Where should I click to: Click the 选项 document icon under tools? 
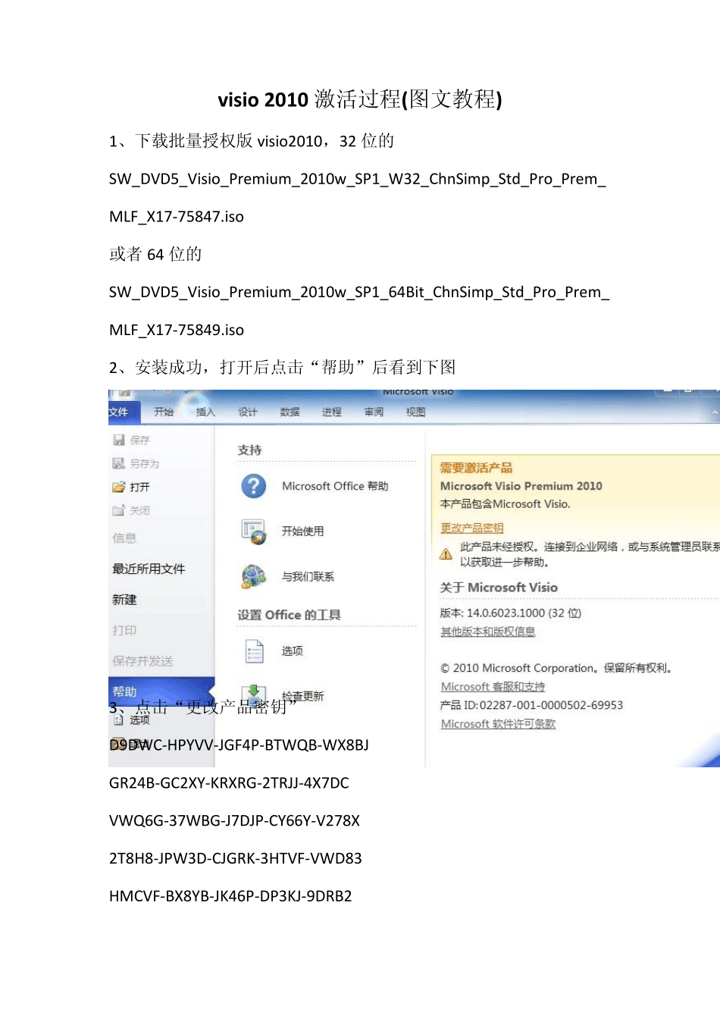pos(254,651)
